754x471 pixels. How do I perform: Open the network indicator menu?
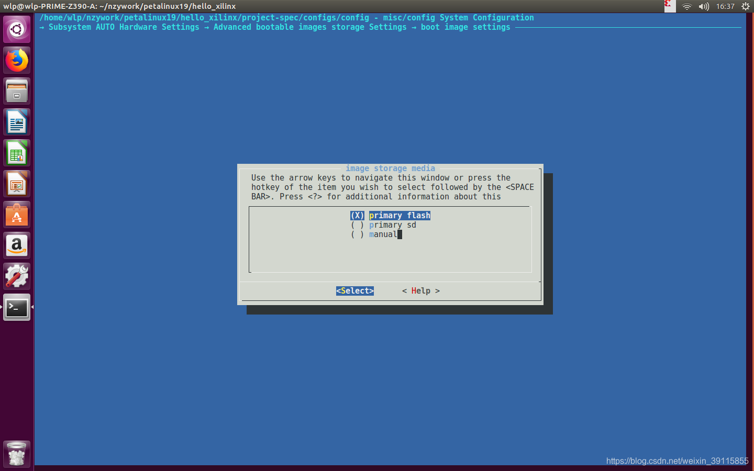pyautogui.click(x=686, y=7)
